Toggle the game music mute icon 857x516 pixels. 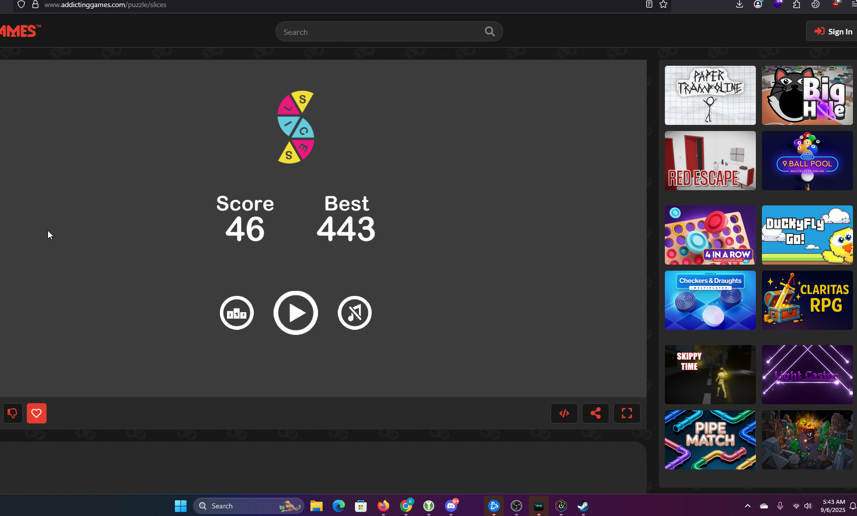coord(354,313)
